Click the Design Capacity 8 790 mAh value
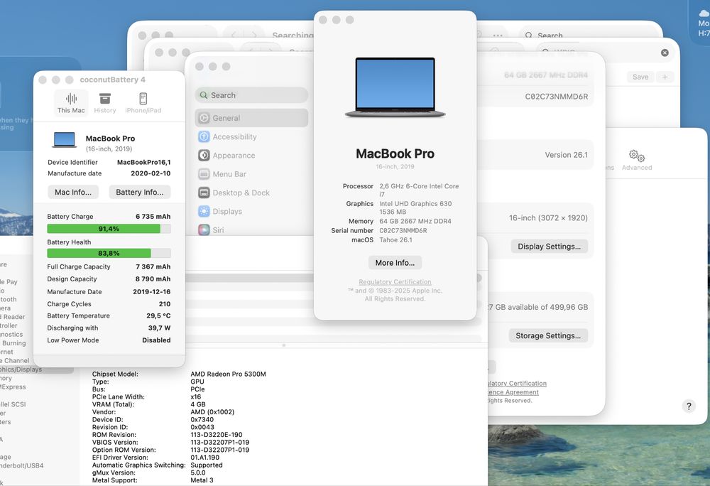The height and width of the screenshot is (486, 710). point(153,279)
